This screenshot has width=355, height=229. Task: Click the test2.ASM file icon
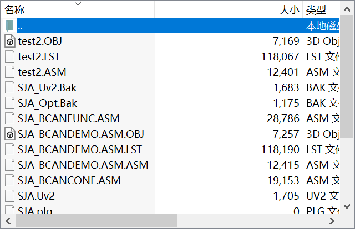pyautogui.click(x=10, y=72)
